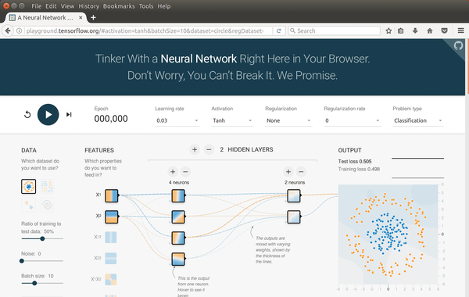Advance one step with the step icon
Image resolution: width=469 pixels, height=297 pixels.
pyautogui.click(x=69, y=115)
